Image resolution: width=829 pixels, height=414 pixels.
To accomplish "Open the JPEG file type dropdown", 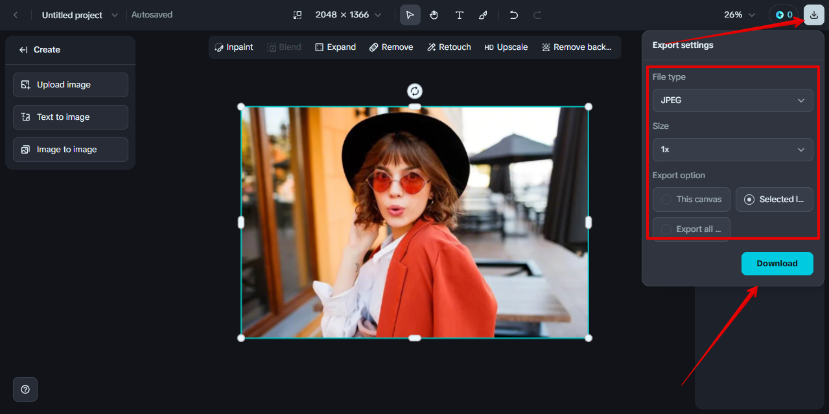I will [x=732, y=100].
